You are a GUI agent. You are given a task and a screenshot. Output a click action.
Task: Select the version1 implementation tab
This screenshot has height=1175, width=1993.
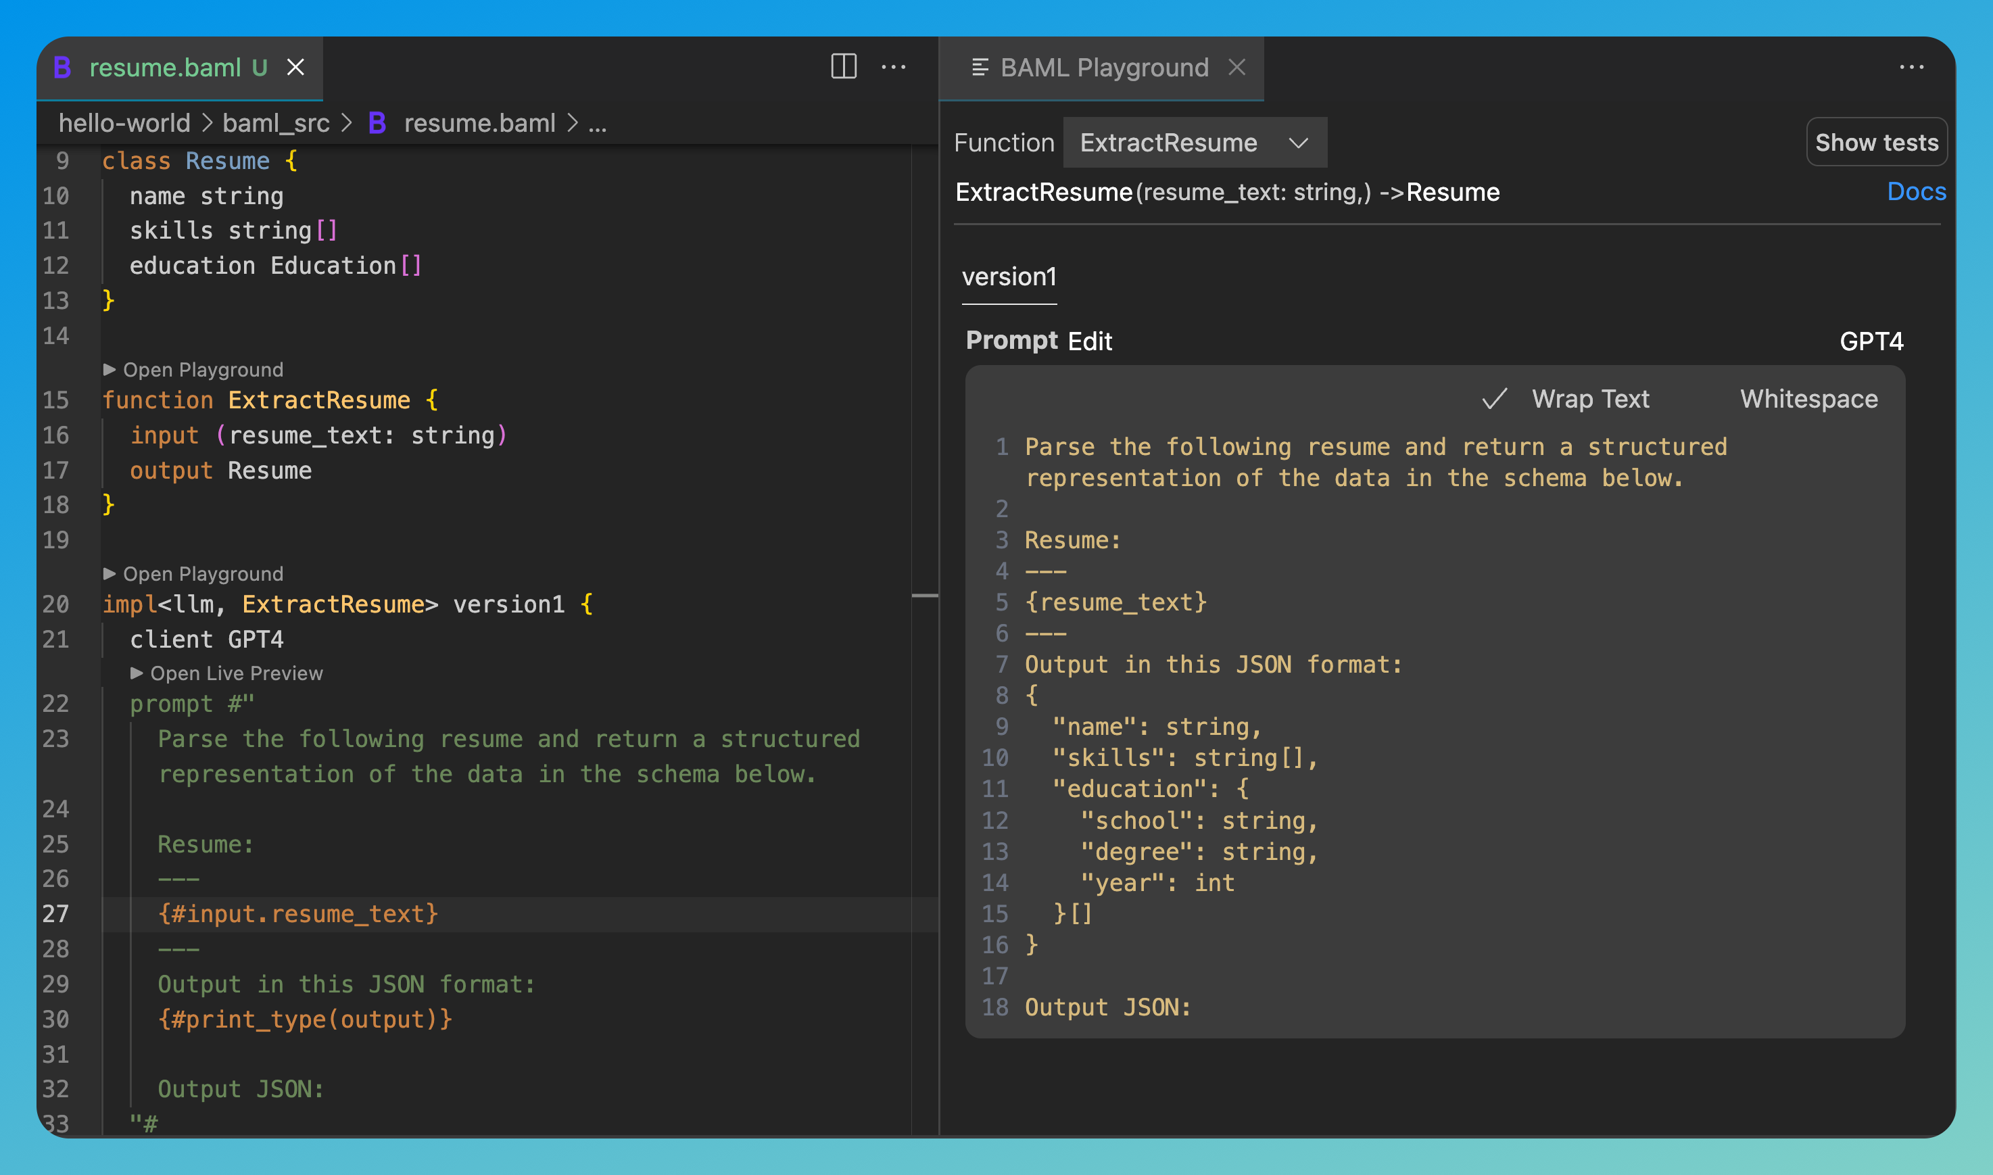[x=1009, y=277]
